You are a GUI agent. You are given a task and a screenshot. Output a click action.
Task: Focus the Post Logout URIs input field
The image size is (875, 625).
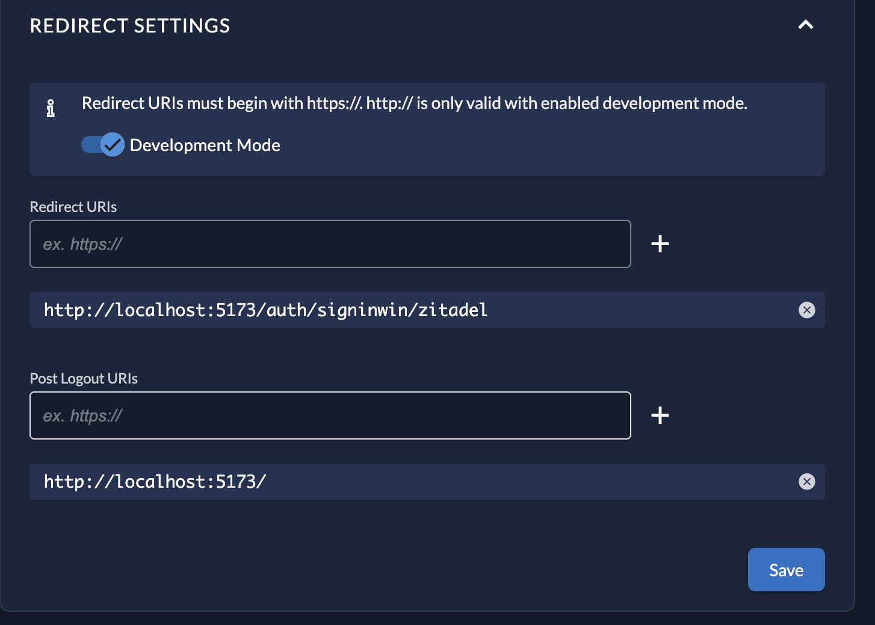[x=330, y=415]
